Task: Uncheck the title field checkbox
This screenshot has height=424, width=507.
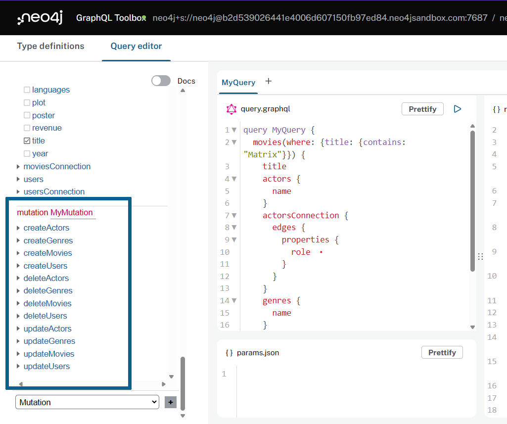Action: pos(27,141)
